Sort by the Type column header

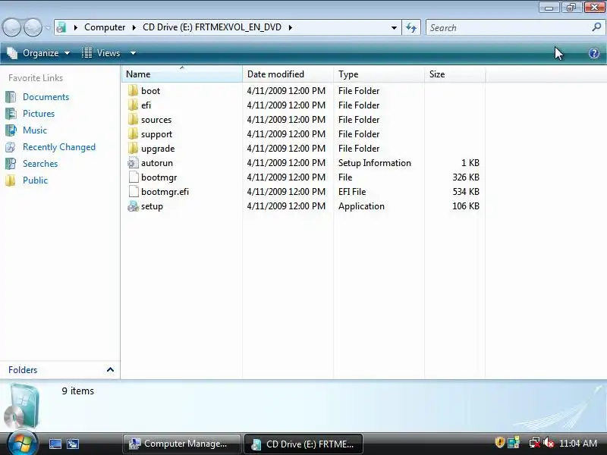coord(379,74)
